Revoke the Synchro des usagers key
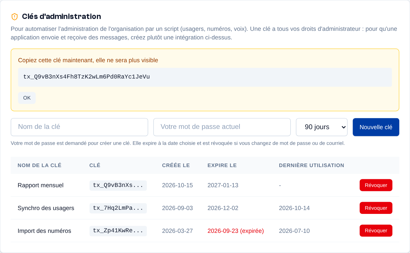410x253 pixels. tap(376, 208)
